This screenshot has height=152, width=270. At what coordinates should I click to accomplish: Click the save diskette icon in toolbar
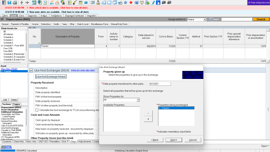point(9,3)
